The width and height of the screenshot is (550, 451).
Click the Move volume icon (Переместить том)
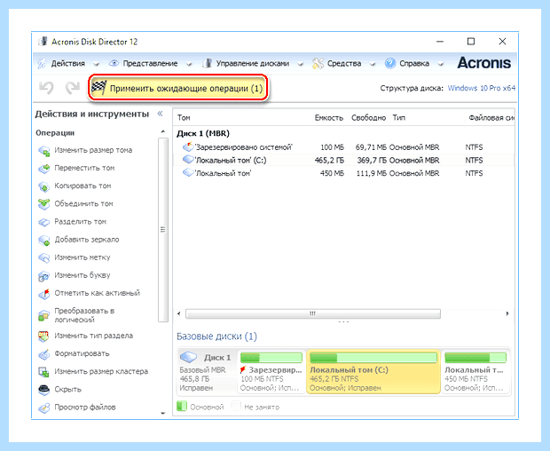[43, 169]
